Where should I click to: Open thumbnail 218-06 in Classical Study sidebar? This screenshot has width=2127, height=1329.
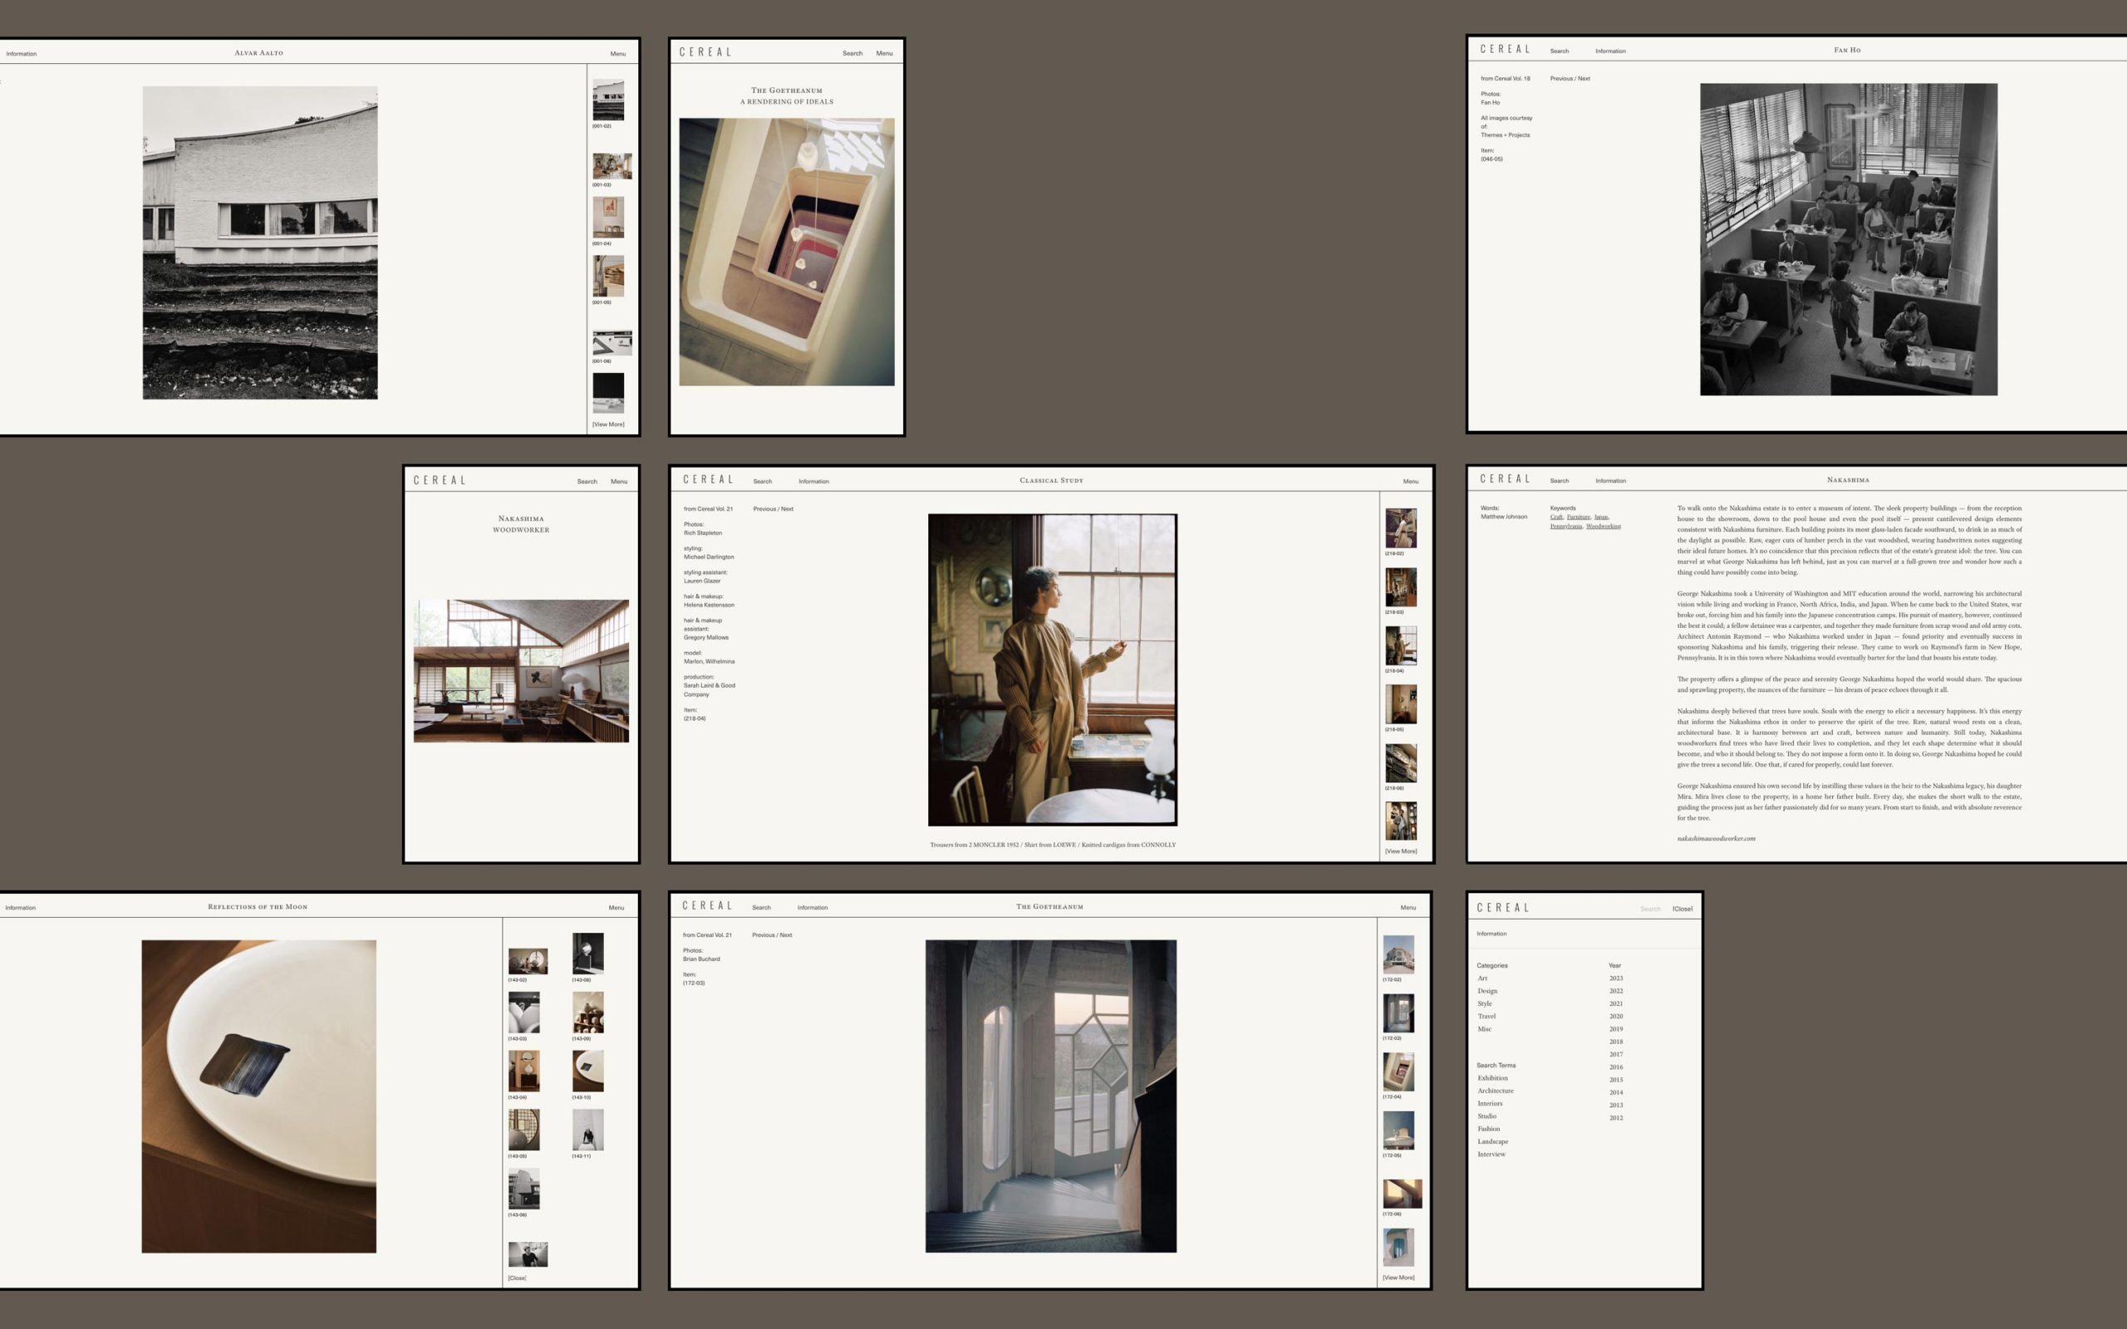(1400, 763)
